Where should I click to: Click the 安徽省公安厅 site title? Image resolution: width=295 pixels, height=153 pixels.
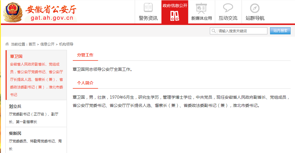[x=51, y=9]
